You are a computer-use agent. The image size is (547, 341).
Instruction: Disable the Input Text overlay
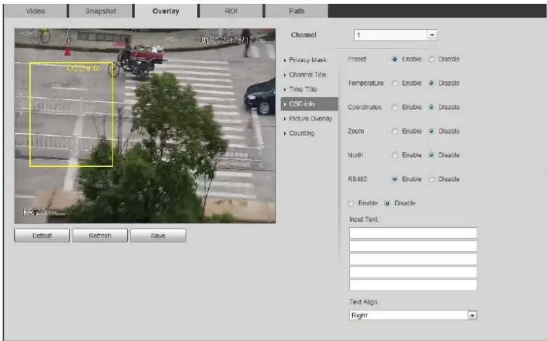coord(387,203)
